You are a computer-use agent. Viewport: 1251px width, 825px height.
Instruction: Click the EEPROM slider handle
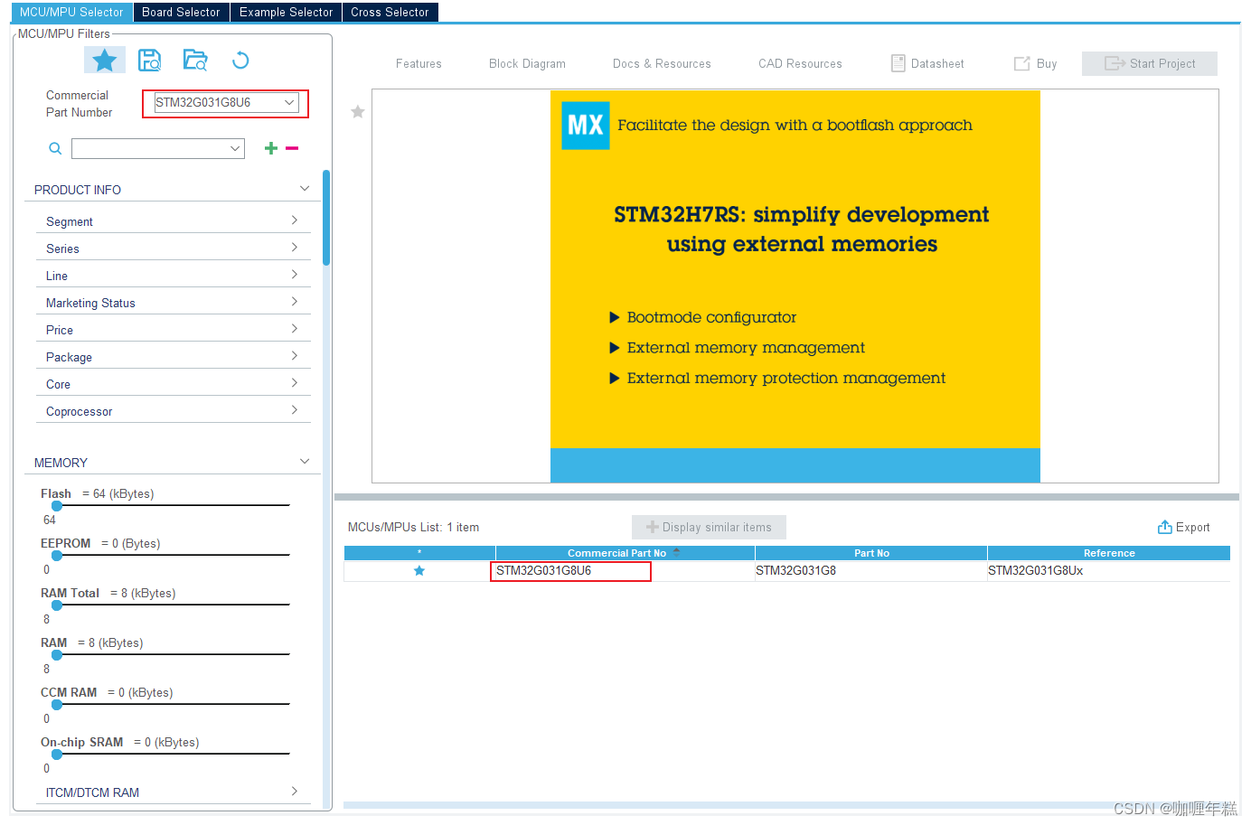tap(57, 556)
